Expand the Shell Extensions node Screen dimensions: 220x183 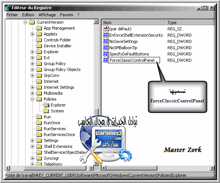tap(33, 146)
